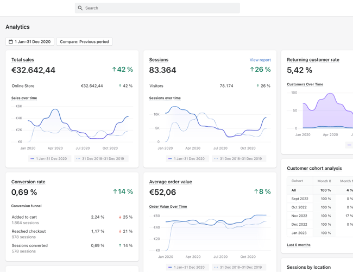Select the Sept 2022 cohort row

300,199
